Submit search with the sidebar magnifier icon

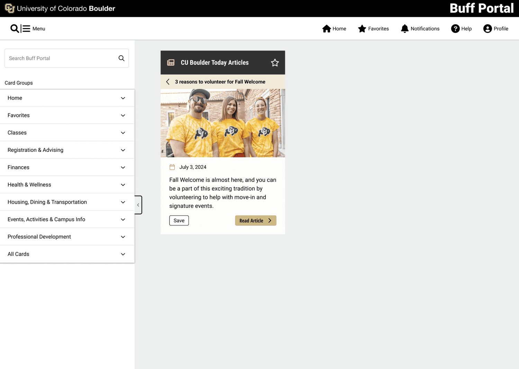(121, 58)
